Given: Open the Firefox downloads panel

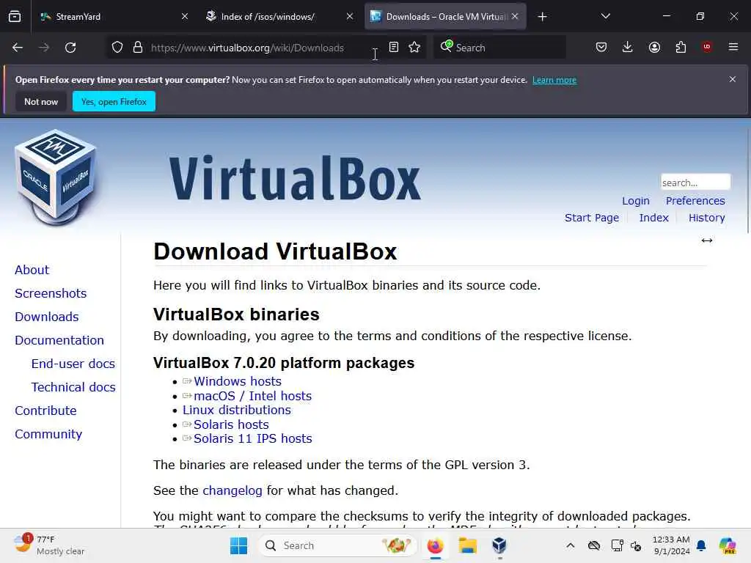Looking at the screenshot, I should click(x=628, y=47).
